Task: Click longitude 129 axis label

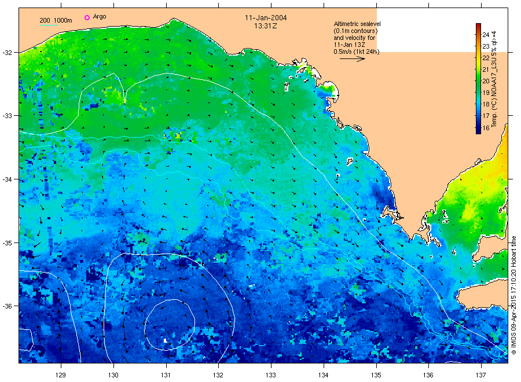Action: (61, 375)
